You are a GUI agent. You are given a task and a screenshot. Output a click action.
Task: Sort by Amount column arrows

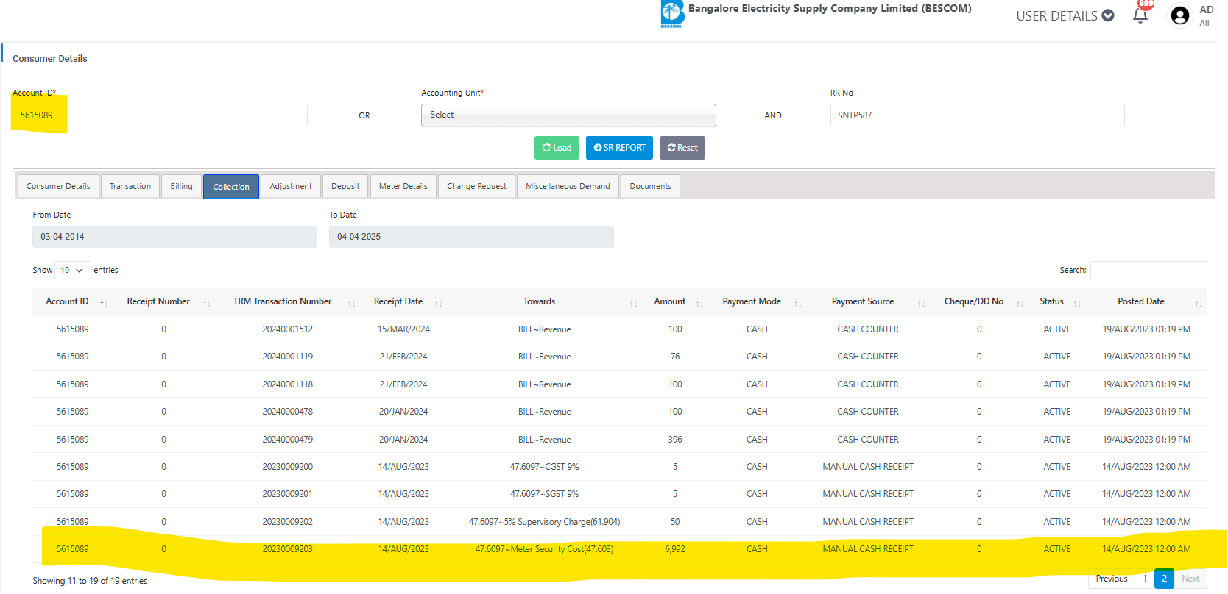[x=699, y=304]
